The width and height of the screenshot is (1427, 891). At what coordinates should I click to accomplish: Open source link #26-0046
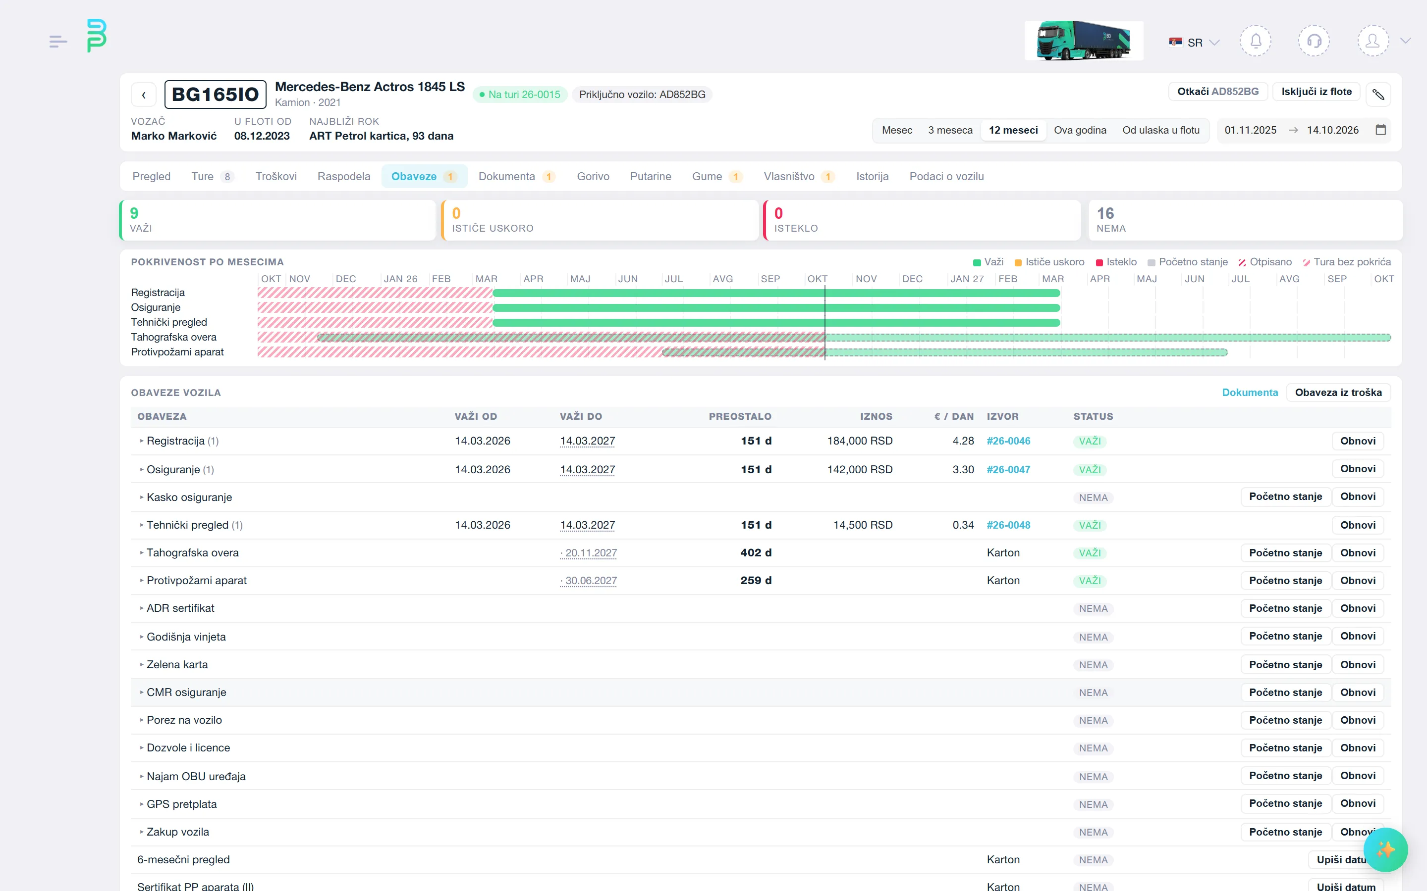(x=1008, y=441)
